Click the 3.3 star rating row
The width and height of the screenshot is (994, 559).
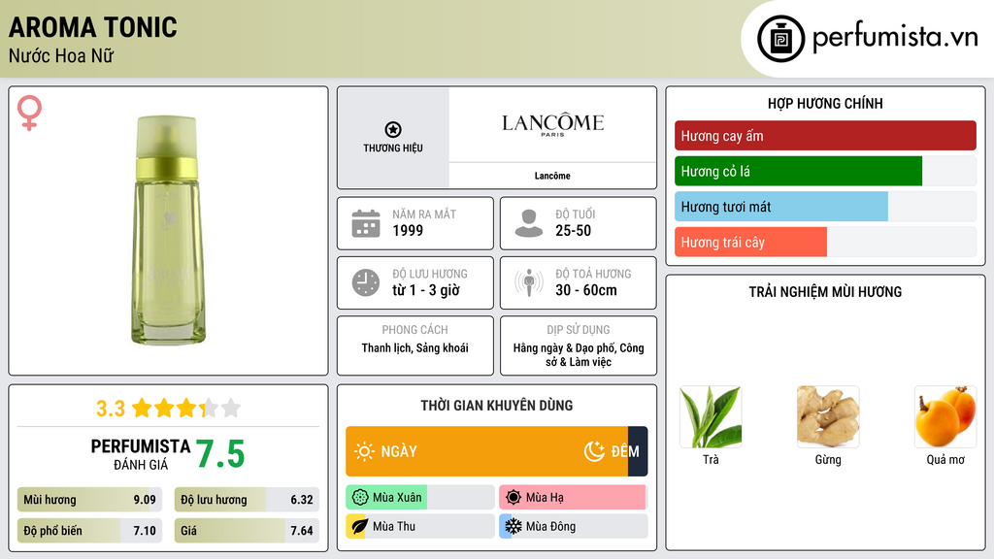[168, 408]
